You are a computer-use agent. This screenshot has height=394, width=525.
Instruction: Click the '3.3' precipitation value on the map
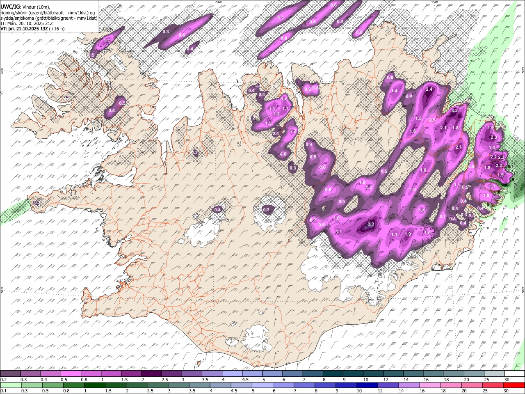(371, 224)
